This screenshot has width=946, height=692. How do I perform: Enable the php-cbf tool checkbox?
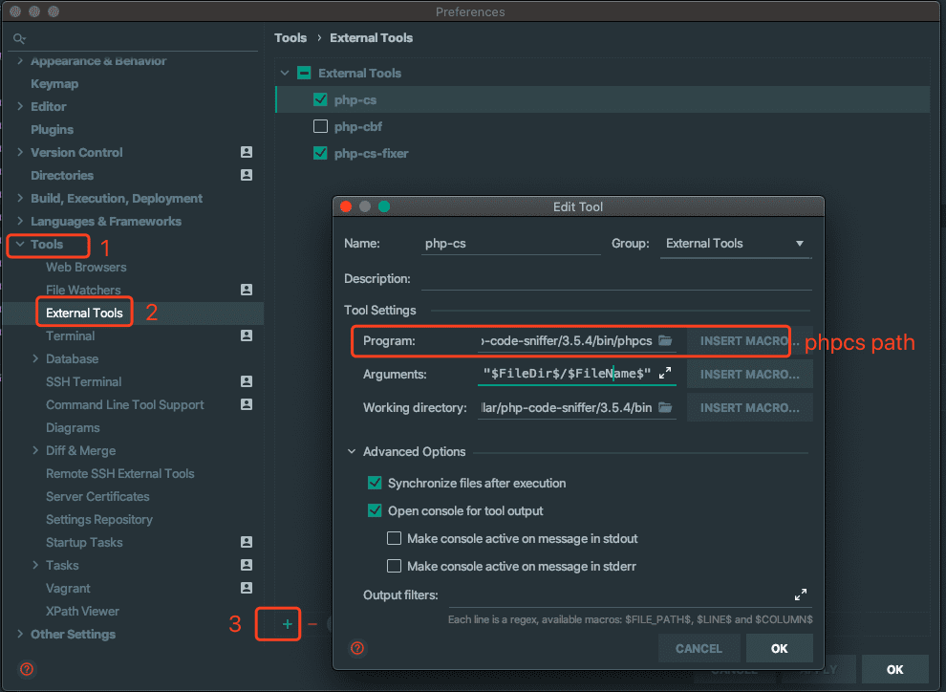point(320,126)
